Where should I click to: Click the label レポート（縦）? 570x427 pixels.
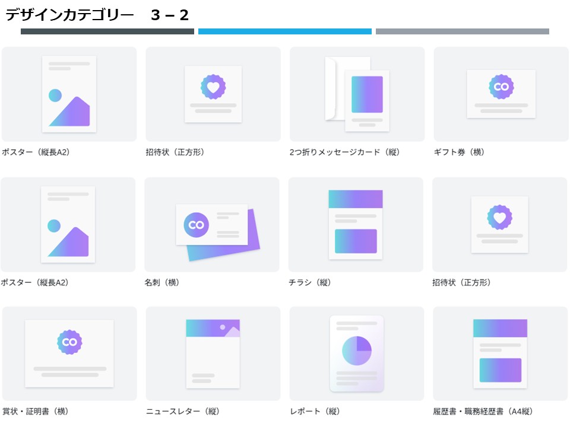click(x=315, y=412)
